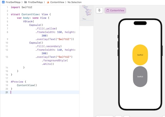Select the yellow SwiftUI capsule in preview
The width and height of the screenshot is (165, 117).
point(140,55)
